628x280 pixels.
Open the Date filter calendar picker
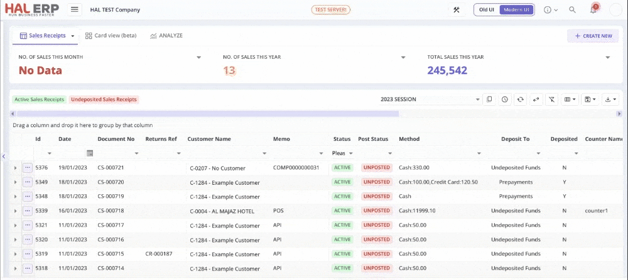tap(90, 153)
